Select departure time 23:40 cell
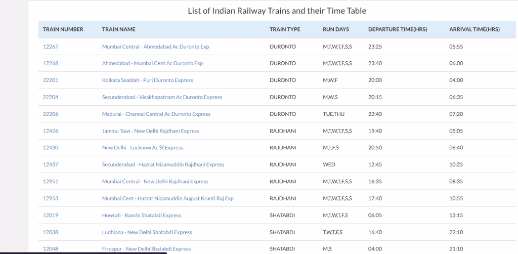Image resolution: width=518 pixels, height=254 pixels. pos(375,63)
